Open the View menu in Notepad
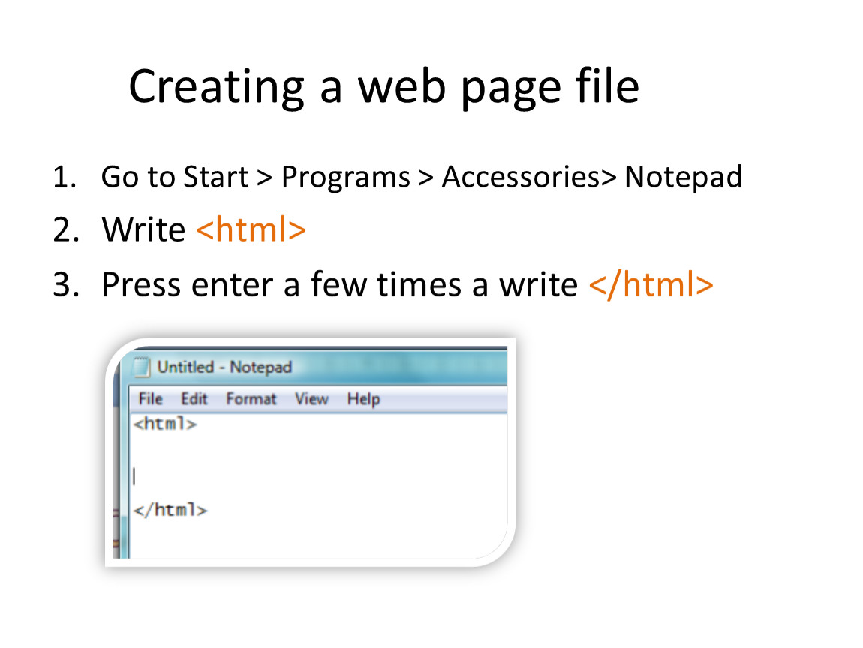The width and height of the screenshot is (863, 648). tap(311, 398)
